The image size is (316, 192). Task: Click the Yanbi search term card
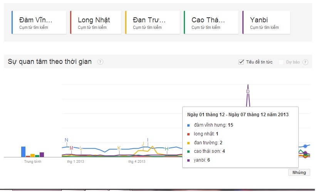[x=266, y=22]
